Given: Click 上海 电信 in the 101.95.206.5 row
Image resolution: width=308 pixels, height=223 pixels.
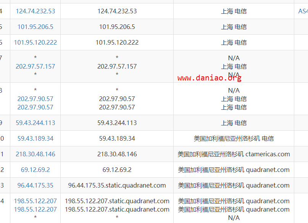Looking at the screenshot, I should [234, 27].
